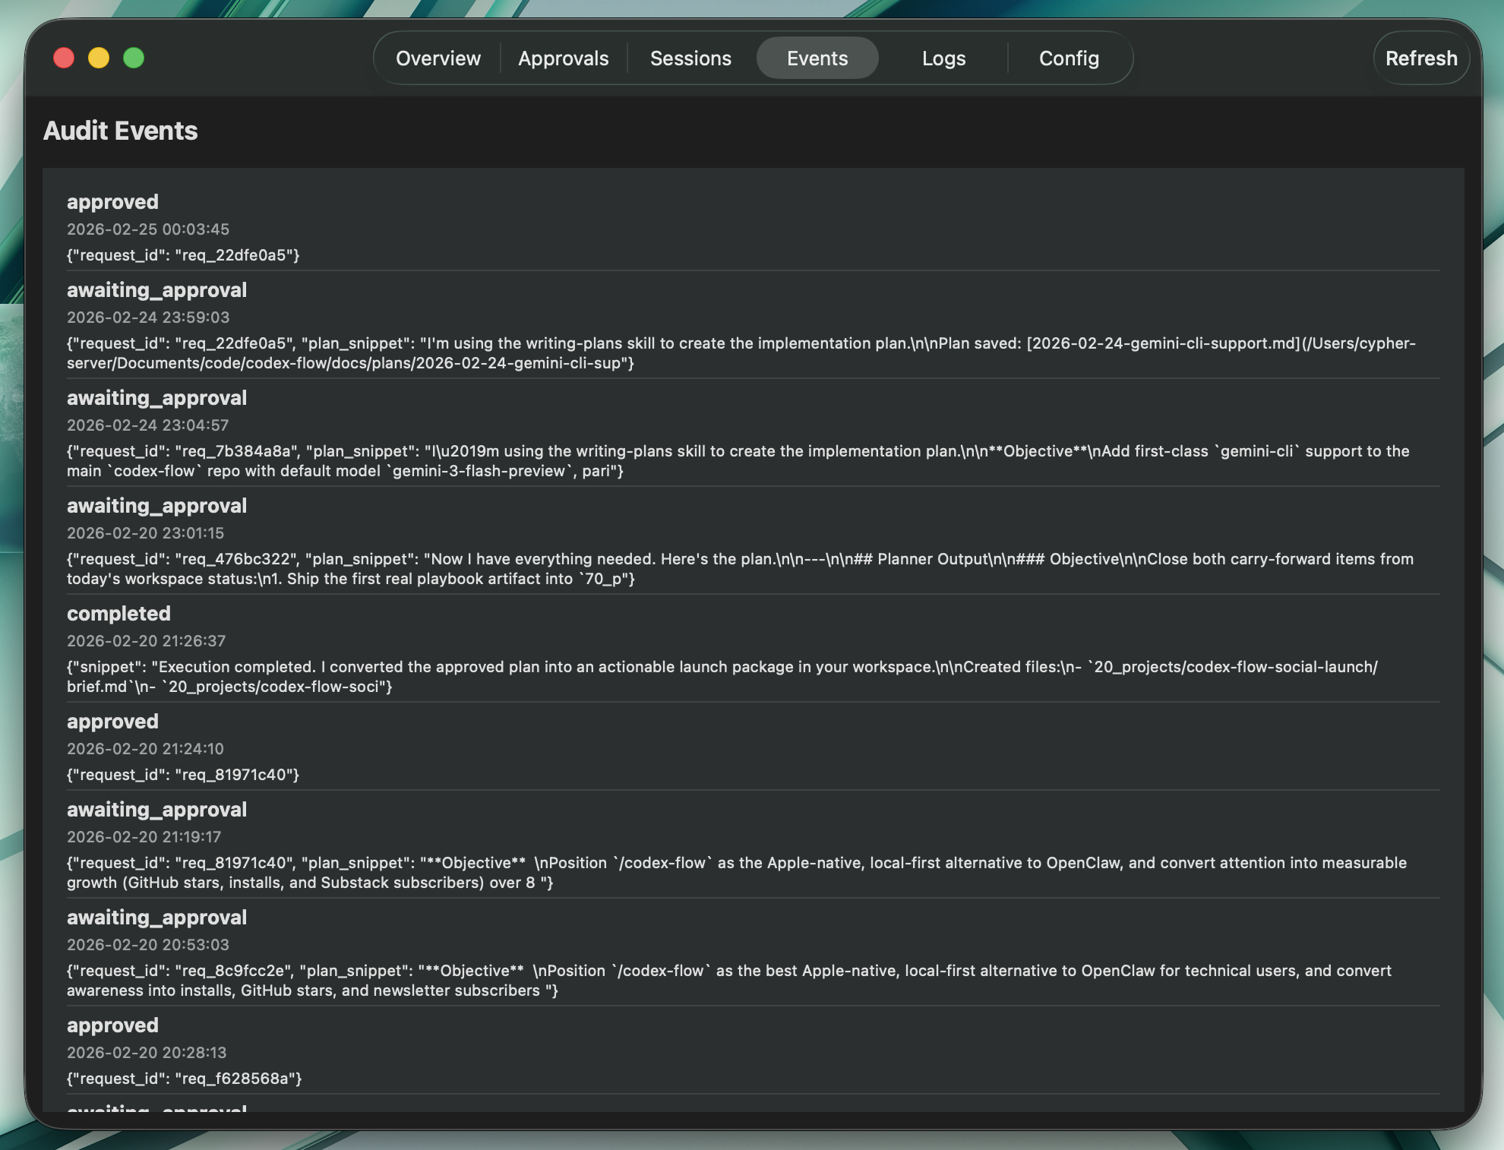The height and width of the screenshot is (1150, 1504).
Task: Click the request_id req_22dfe0a5 JSON text
Action: click(x=182, y=255)
